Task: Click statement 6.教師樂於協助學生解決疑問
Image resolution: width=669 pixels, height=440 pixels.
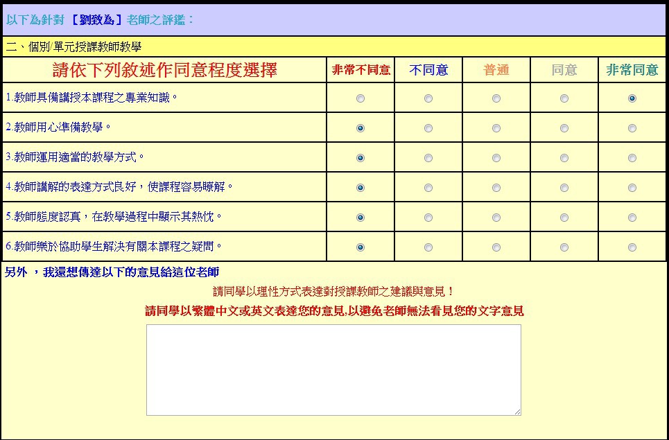Action: pos(114,247)
